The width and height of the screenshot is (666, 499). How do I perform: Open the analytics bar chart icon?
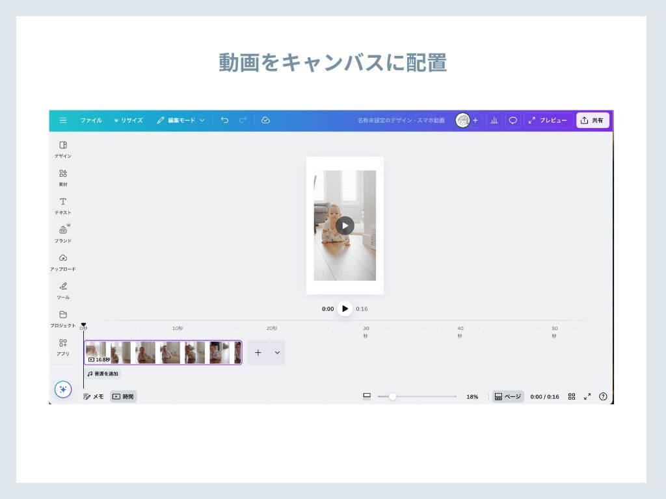(494, 120)
